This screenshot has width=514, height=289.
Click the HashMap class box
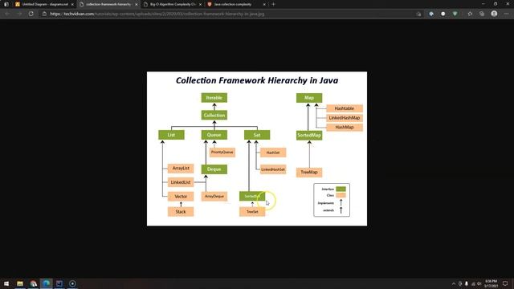pyautogui.click(x=345, y=127)
